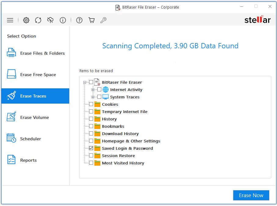
Task: Open the help question mark icon
Action: [79, 20]
